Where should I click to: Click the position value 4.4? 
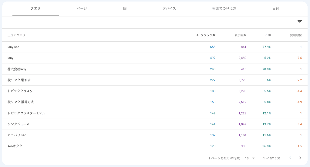(x=300, y=91)
